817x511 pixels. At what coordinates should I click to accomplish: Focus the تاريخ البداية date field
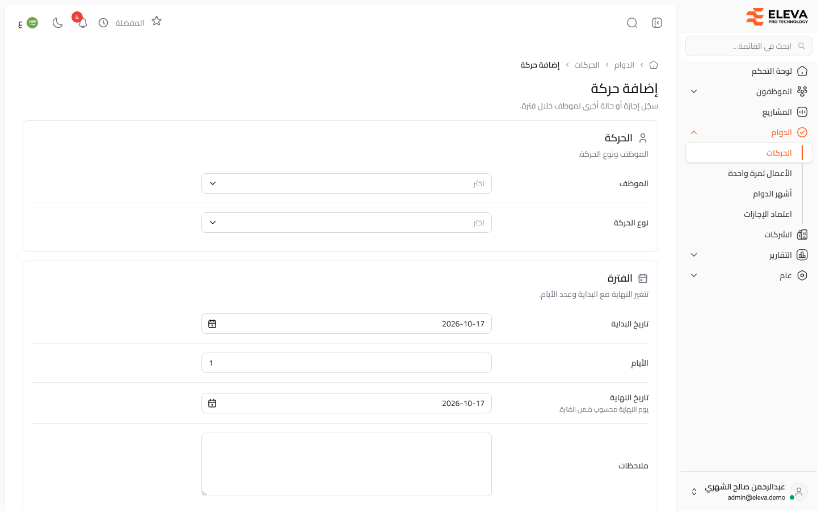pos(347,324)
